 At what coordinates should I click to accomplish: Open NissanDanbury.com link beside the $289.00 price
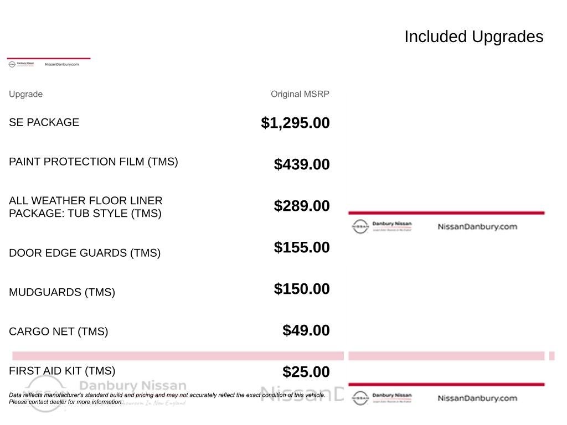click(477, 226)
